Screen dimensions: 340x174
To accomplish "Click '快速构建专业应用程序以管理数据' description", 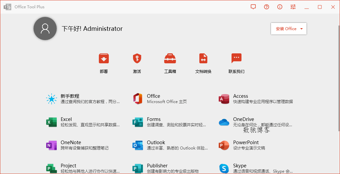I will click(x=263, y=102).
